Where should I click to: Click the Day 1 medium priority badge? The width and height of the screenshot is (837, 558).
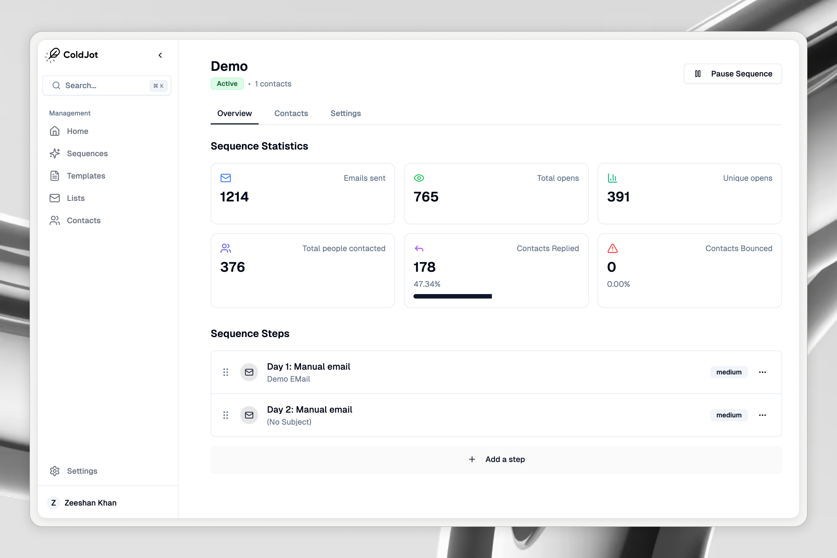click(729, 372)
